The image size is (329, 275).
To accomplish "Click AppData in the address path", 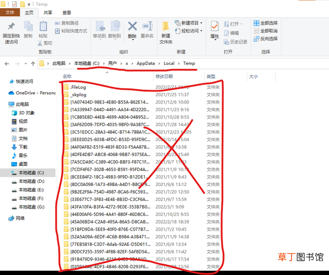I will 145,63.
